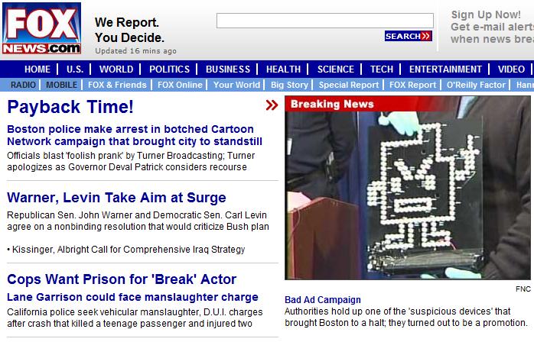Focus the search text box
534x342 pixels.
[x=325, y=21]
